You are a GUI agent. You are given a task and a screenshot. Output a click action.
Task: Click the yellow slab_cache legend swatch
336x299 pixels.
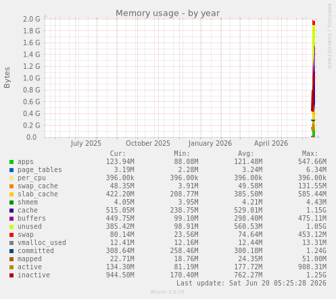tap(11, 194)
